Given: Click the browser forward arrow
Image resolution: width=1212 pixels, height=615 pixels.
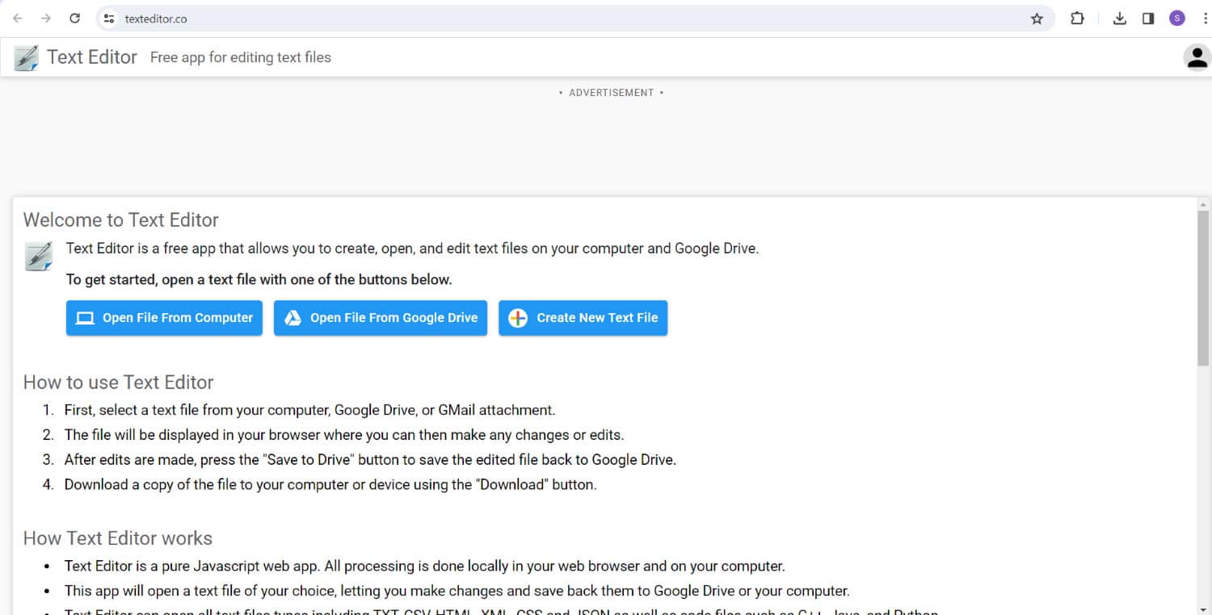Looking at the screenshot, I should [46, 19].
